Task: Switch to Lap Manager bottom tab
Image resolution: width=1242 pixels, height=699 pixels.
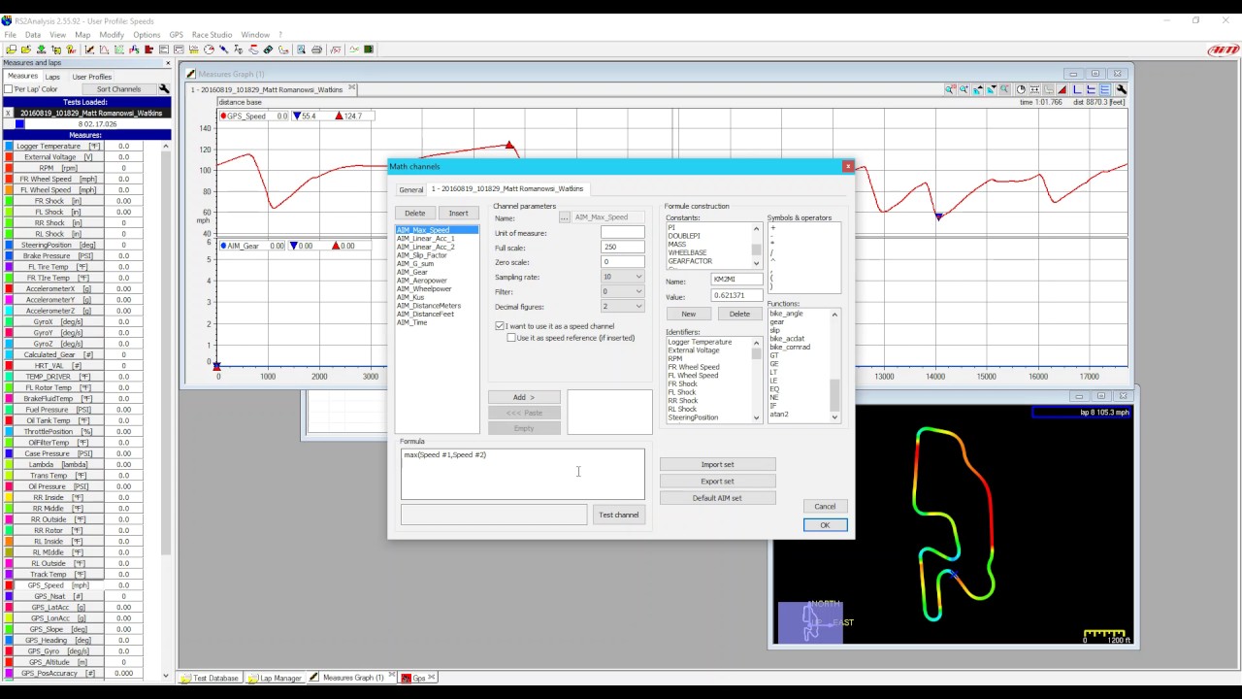Action: [275, 678]
